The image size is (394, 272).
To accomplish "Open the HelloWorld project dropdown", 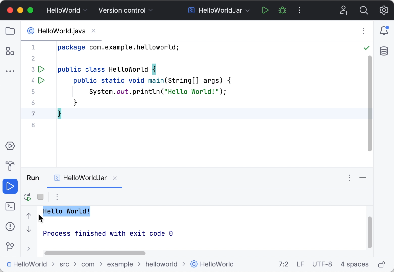I will pyautogui.click(x=66, y=10).
